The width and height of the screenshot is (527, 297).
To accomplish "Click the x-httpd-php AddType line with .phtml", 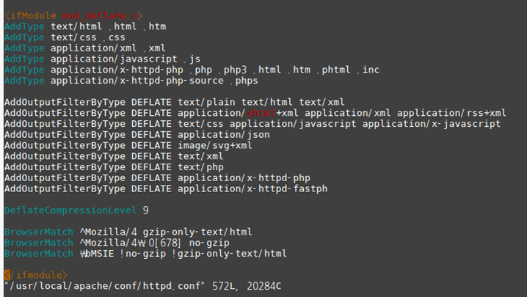I will 192,70.
